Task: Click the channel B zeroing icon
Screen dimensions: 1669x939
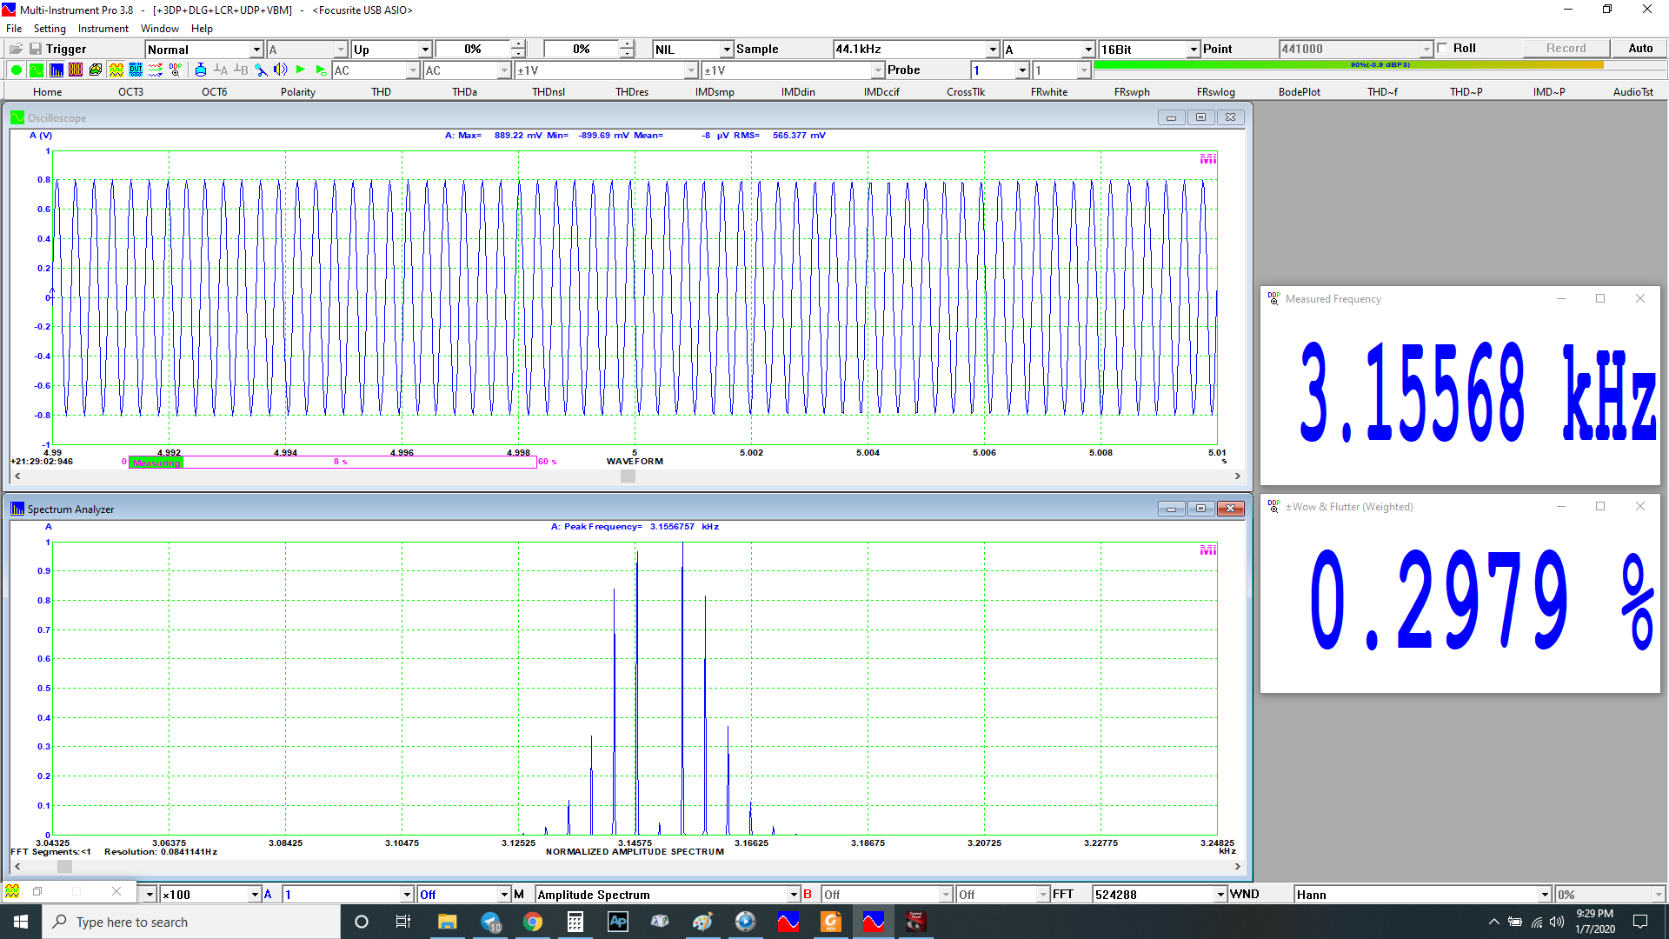Action: (x=241, y=70)
